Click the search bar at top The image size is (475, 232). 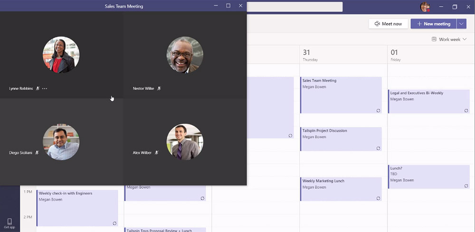294,7
